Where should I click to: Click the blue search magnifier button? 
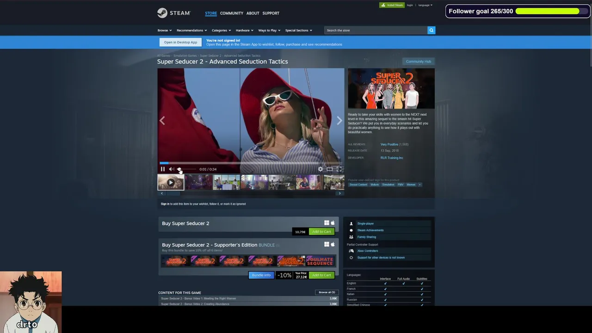click(x=431, y=30)
